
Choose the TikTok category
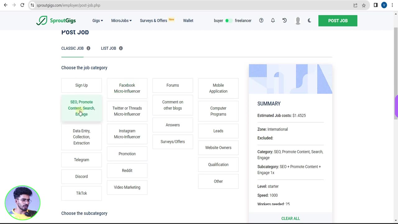coord(81,193)
